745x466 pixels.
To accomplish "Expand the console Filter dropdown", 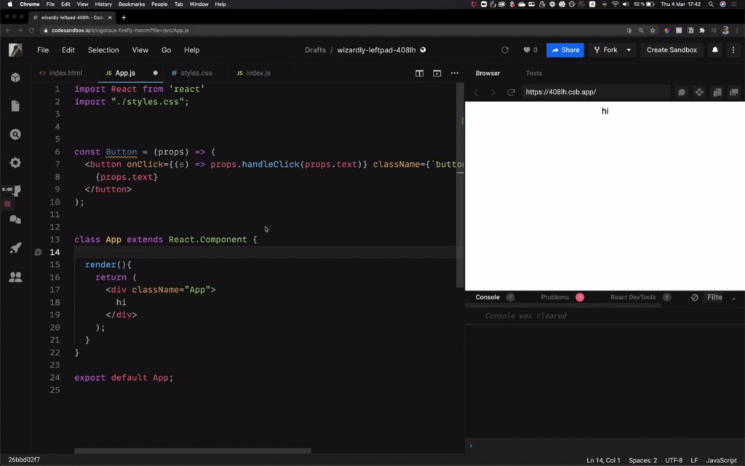I will click(x=733, y=297).
